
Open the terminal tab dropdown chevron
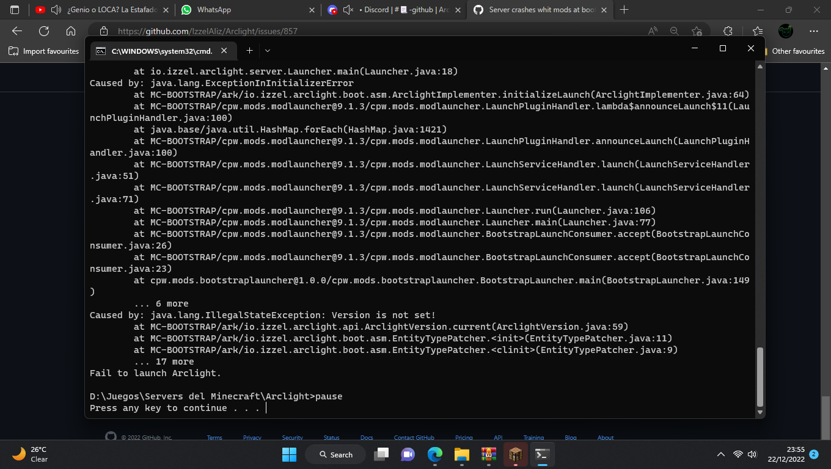tap(267, 51)
